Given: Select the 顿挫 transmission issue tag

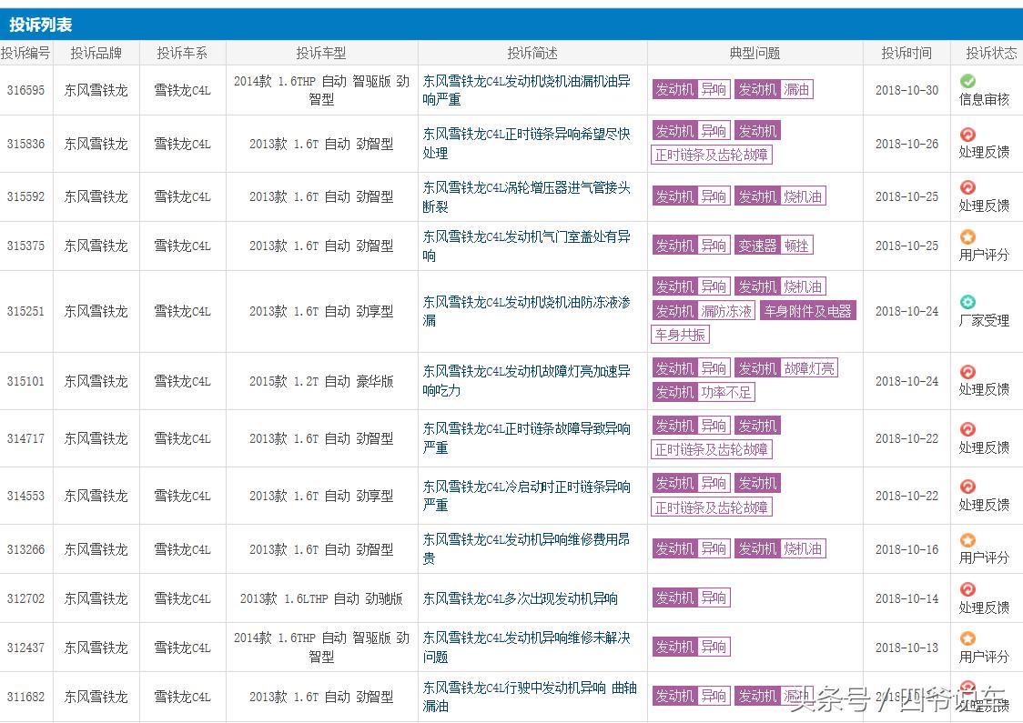Looking at the screenshot, I should click(x=795, y=246).
